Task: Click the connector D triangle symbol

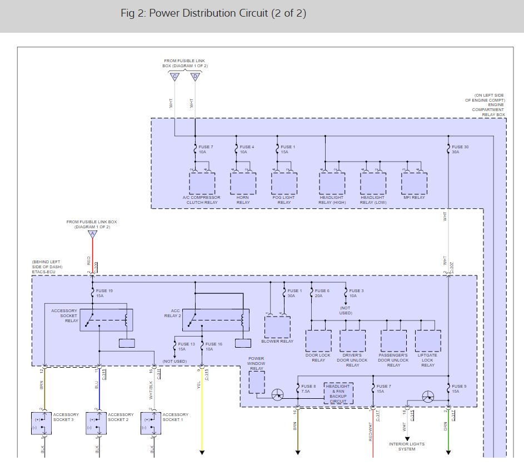Action: point(194,77)
